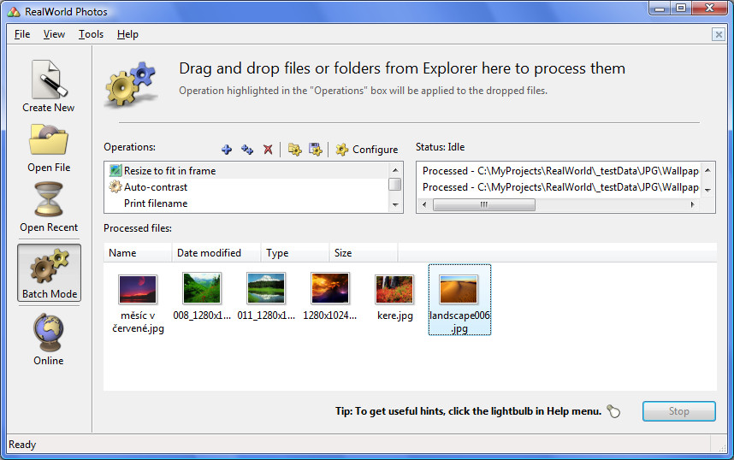The image size is (734, 460).
Task: Select the Auto-contrast operation
Action: click(x=247, y=187)
